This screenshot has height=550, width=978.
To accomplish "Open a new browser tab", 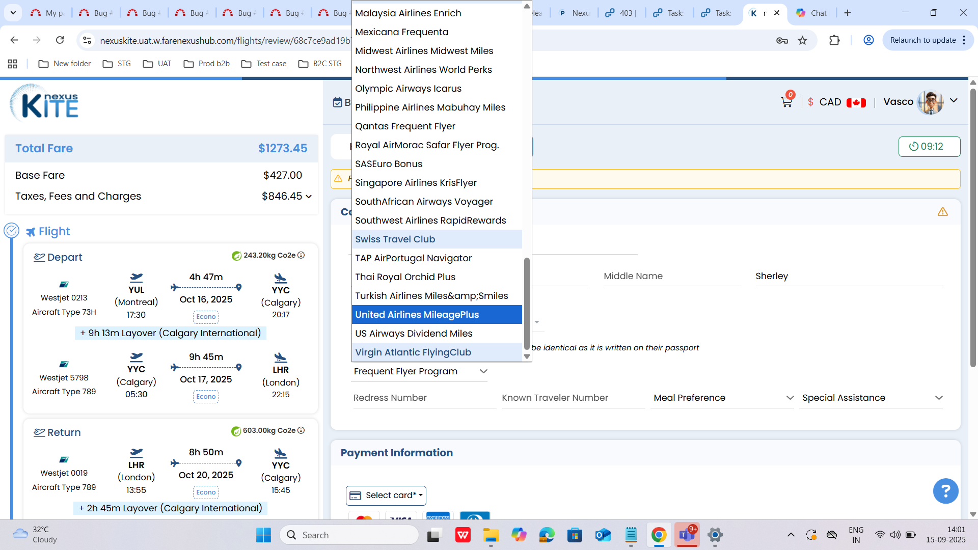I will coord(848,13).
